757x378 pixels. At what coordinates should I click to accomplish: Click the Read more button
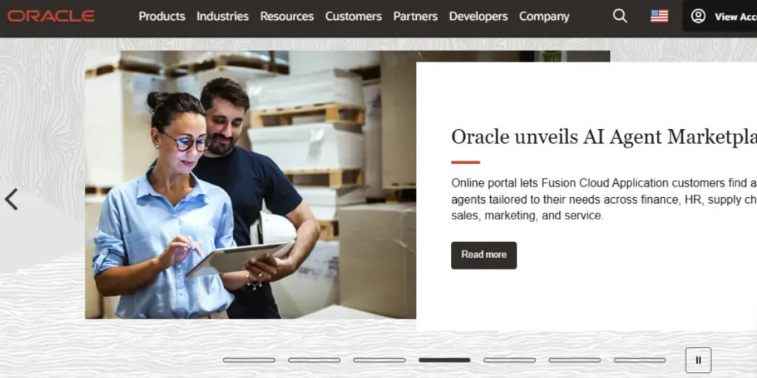[x=483, y=255]
